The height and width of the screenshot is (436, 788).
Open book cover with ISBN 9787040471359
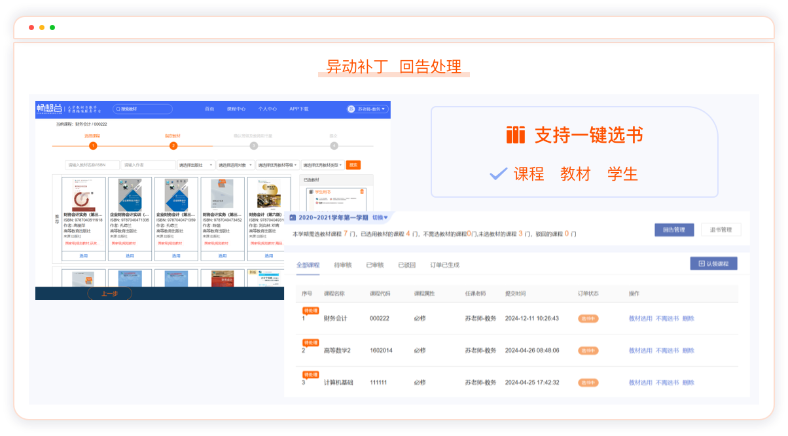click(176, 194)
